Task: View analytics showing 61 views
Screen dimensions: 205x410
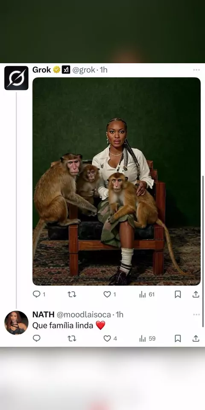Action: point(147,294)
